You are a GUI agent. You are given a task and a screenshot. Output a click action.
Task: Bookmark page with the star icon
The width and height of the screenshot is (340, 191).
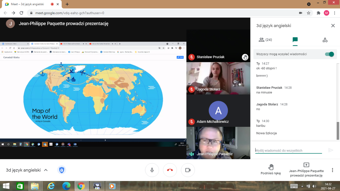[308, 13]
